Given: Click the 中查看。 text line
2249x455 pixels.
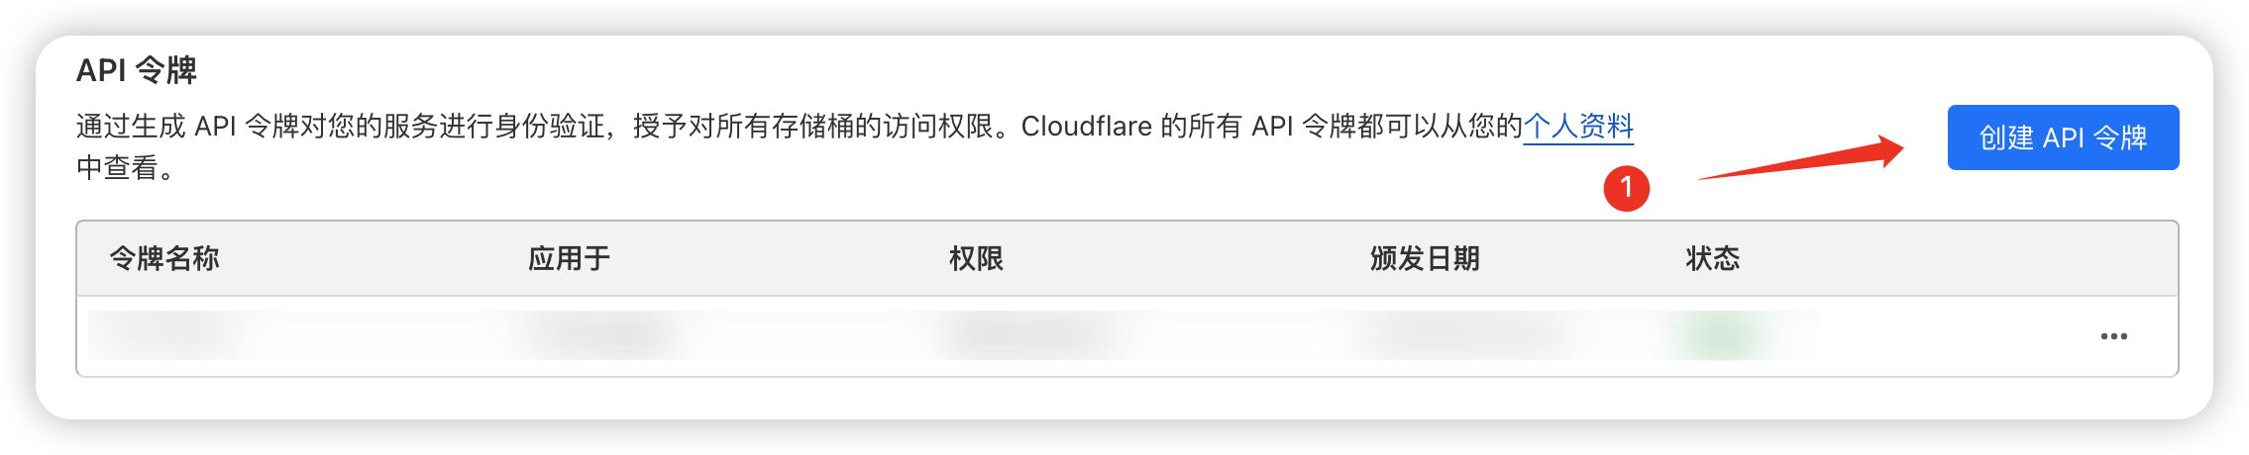Looking at the screenshot, I should coord(126,168).
